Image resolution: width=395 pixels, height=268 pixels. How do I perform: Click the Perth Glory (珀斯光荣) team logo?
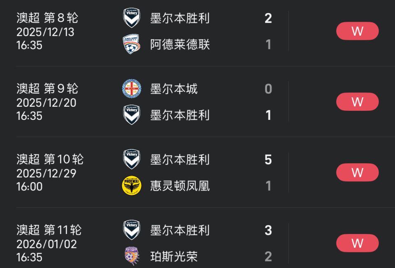(132, 256)
